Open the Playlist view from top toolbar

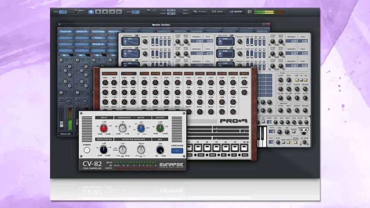[x=200, y=12]
